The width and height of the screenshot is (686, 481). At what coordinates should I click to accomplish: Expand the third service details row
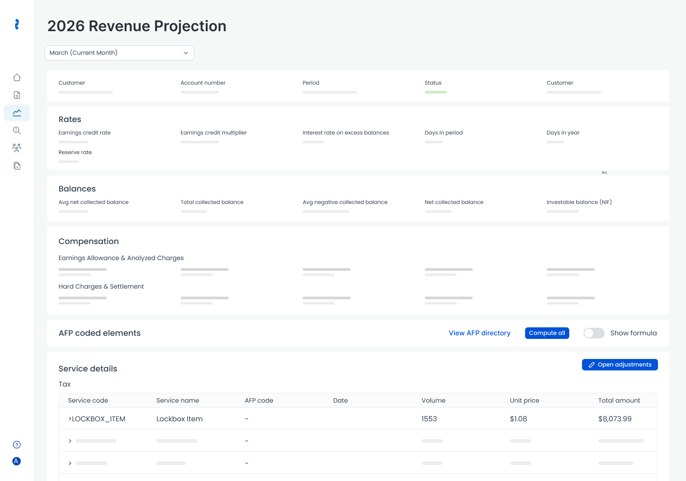tap(70, 463)
